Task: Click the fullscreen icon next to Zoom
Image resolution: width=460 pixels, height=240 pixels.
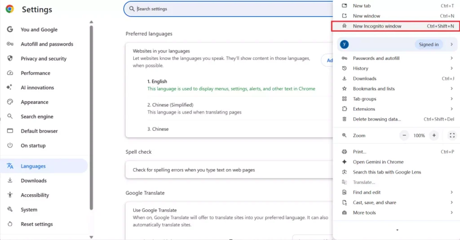Action: click(452, 135)
